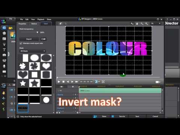Select the dark clover inverted mask
Viewport: 180px width, 135px height.
(34, 66)
